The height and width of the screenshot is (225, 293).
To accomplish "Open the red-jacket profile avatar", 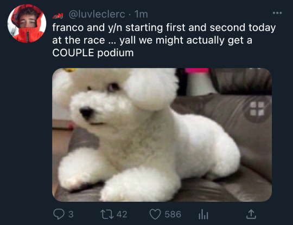I will click(27, 23).
